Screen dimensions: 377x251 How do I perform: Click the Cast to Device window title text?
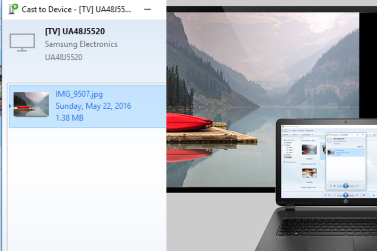pyautogui.click(x=76, y=9)
